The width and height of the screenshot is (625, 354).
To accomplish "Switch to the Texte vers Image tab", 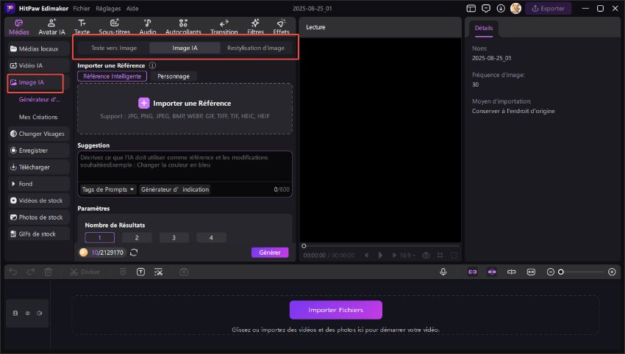I will click(x=113, y=48).
